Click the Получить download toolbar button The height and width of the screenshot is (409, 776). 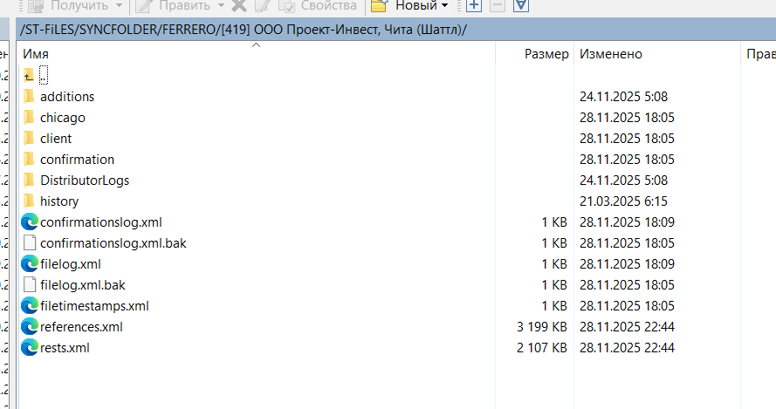click(68, 5)
